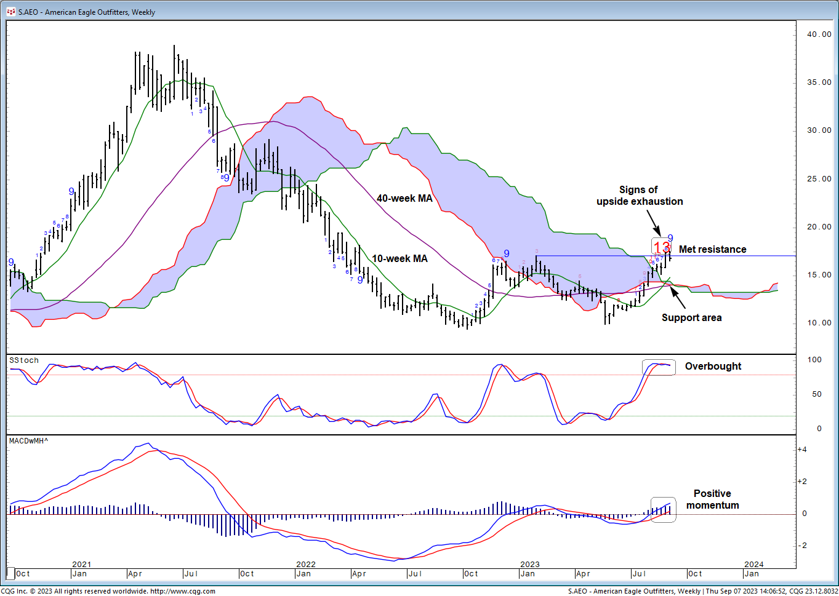Screen dimensions: 839x596
Task: Select the 'MACDwMH^' study label
Action: 28,441
